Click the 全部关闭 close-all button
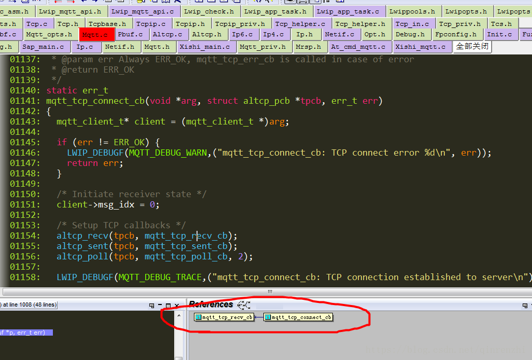The image size is (532, 360). 472,47
